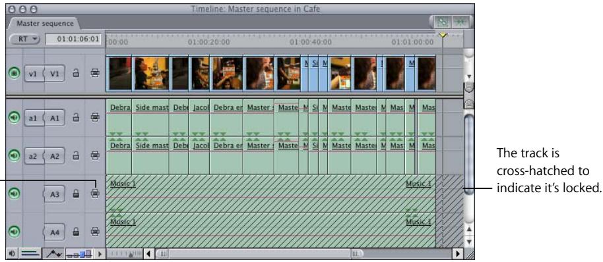Select the "Side mast" clip in track A2
This screenshot has width=603, height=262.
tap(150, 156)
